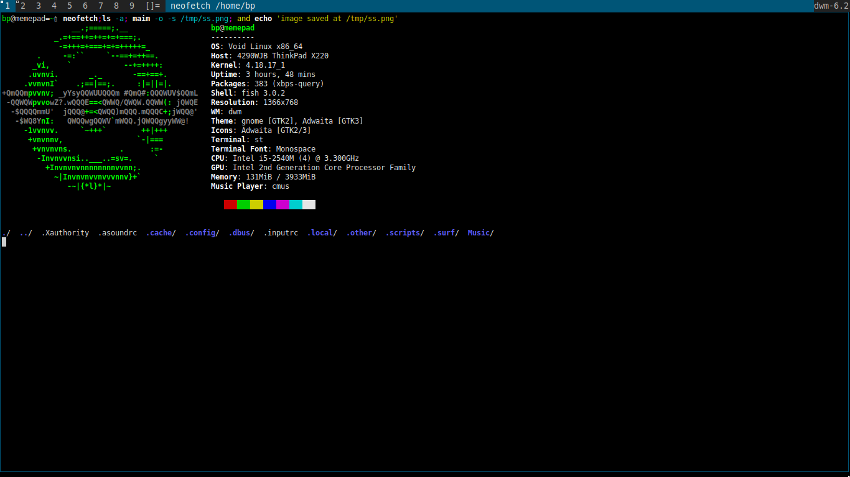
Task: Click the Void Linux ASCII logo
Action: tap(100, 107)
